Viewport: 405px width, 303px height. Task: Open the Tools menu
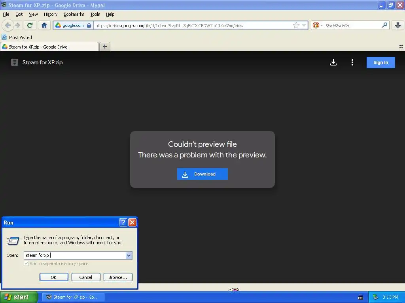click(x=95, y=14)
